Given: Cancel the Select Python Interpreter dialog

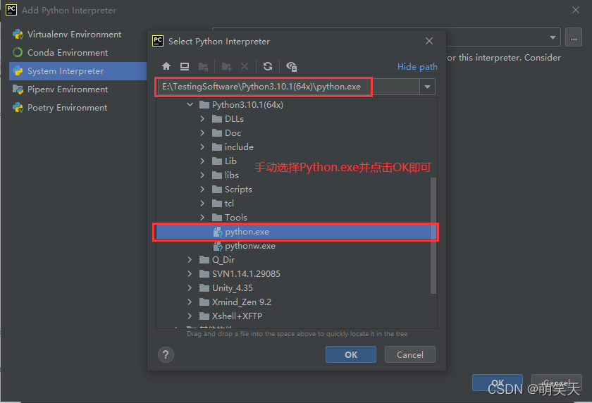Looking at the screenshot, I should tap(409, 354).
